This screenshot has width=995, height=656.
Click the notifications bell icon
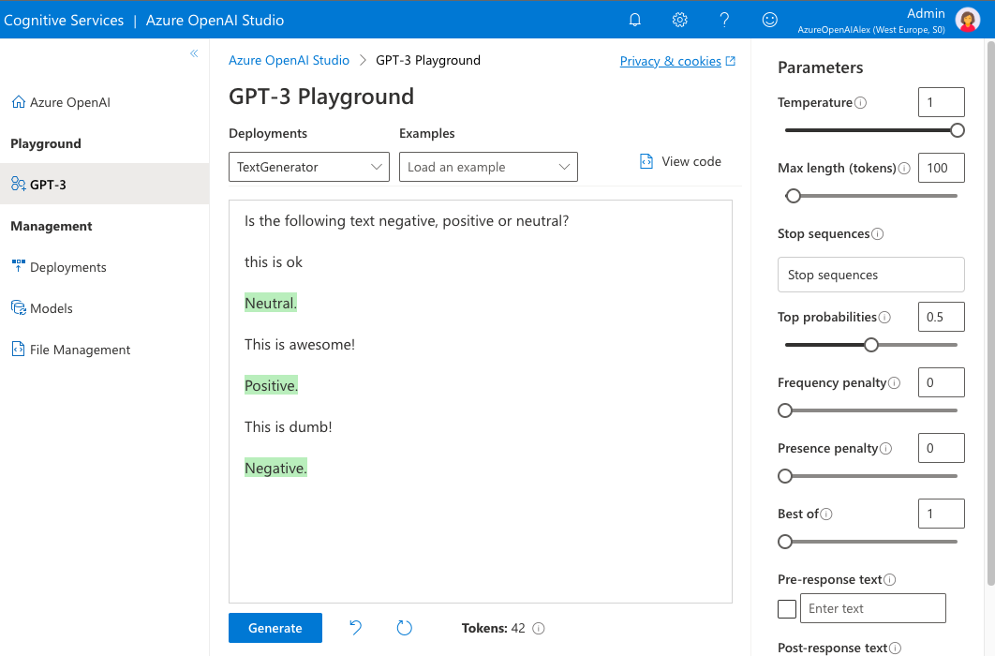635,20
